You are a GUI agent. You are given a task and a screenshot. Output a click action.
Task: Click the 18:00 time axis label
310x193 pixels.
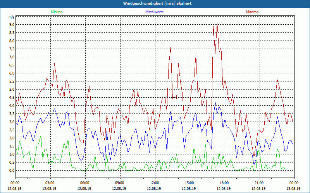(224, 183)
